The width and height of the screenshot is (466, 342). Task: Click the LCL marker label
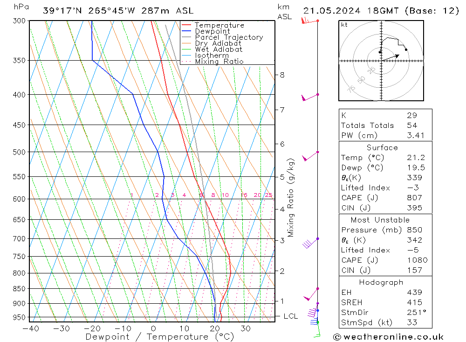pos(290,316)
